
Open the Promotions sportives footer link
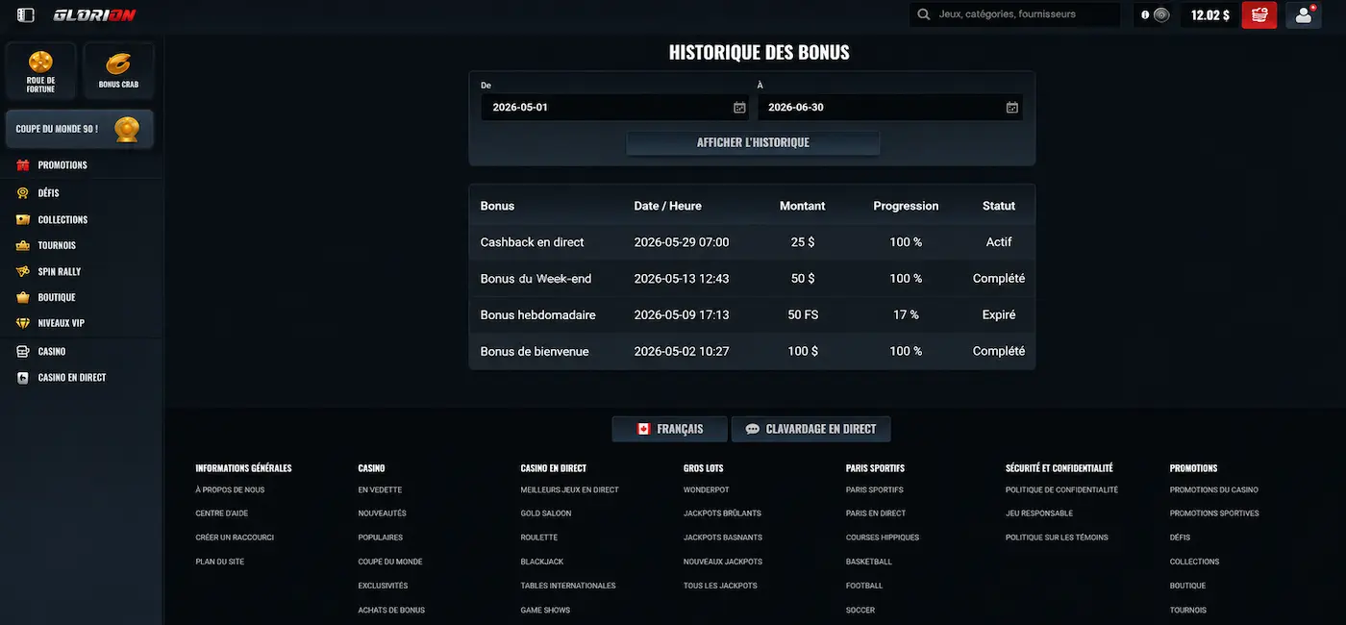1214,513
